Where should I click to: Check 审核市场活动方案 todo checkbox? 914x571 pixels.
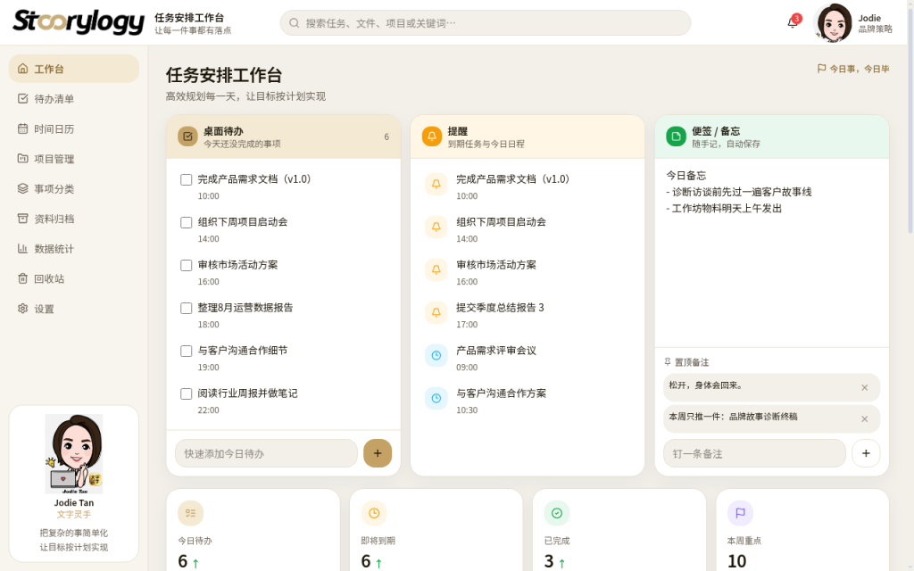coord(186,265)
